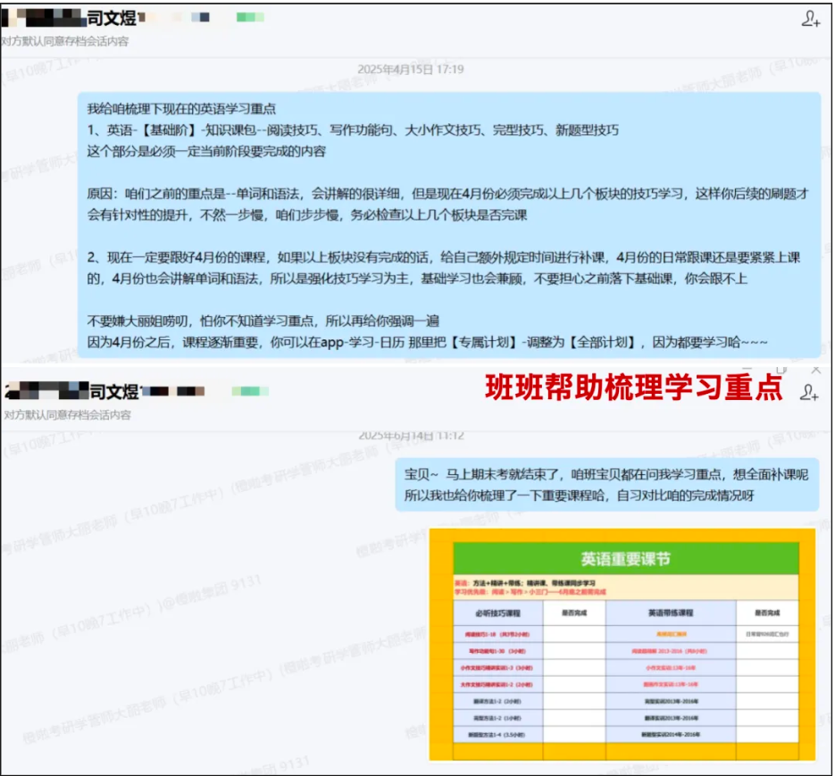Image resolution: width=835 pixels, height=776 pixels.
Task: Open the 英语重要课节 table image thumbnail
Action: pos(622,645)
